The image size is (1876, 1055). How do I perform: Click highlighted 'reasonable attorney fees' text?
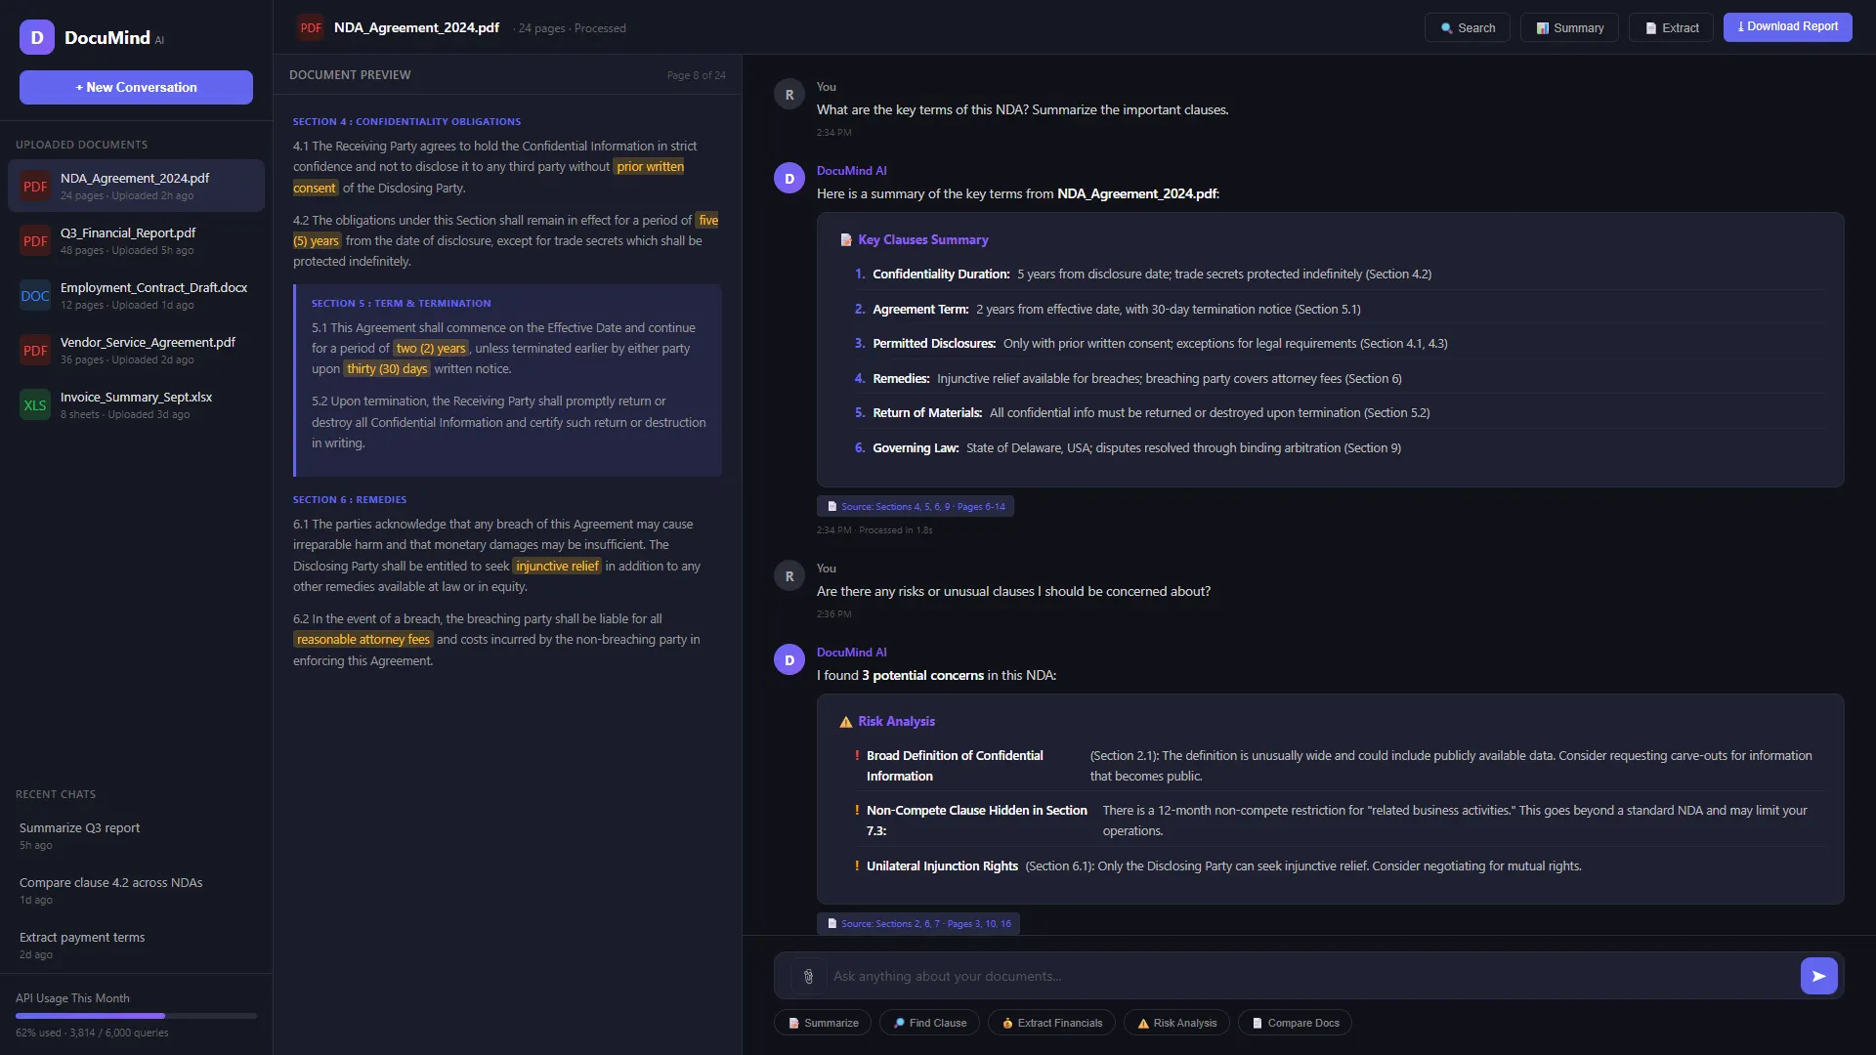click(363, 640)
